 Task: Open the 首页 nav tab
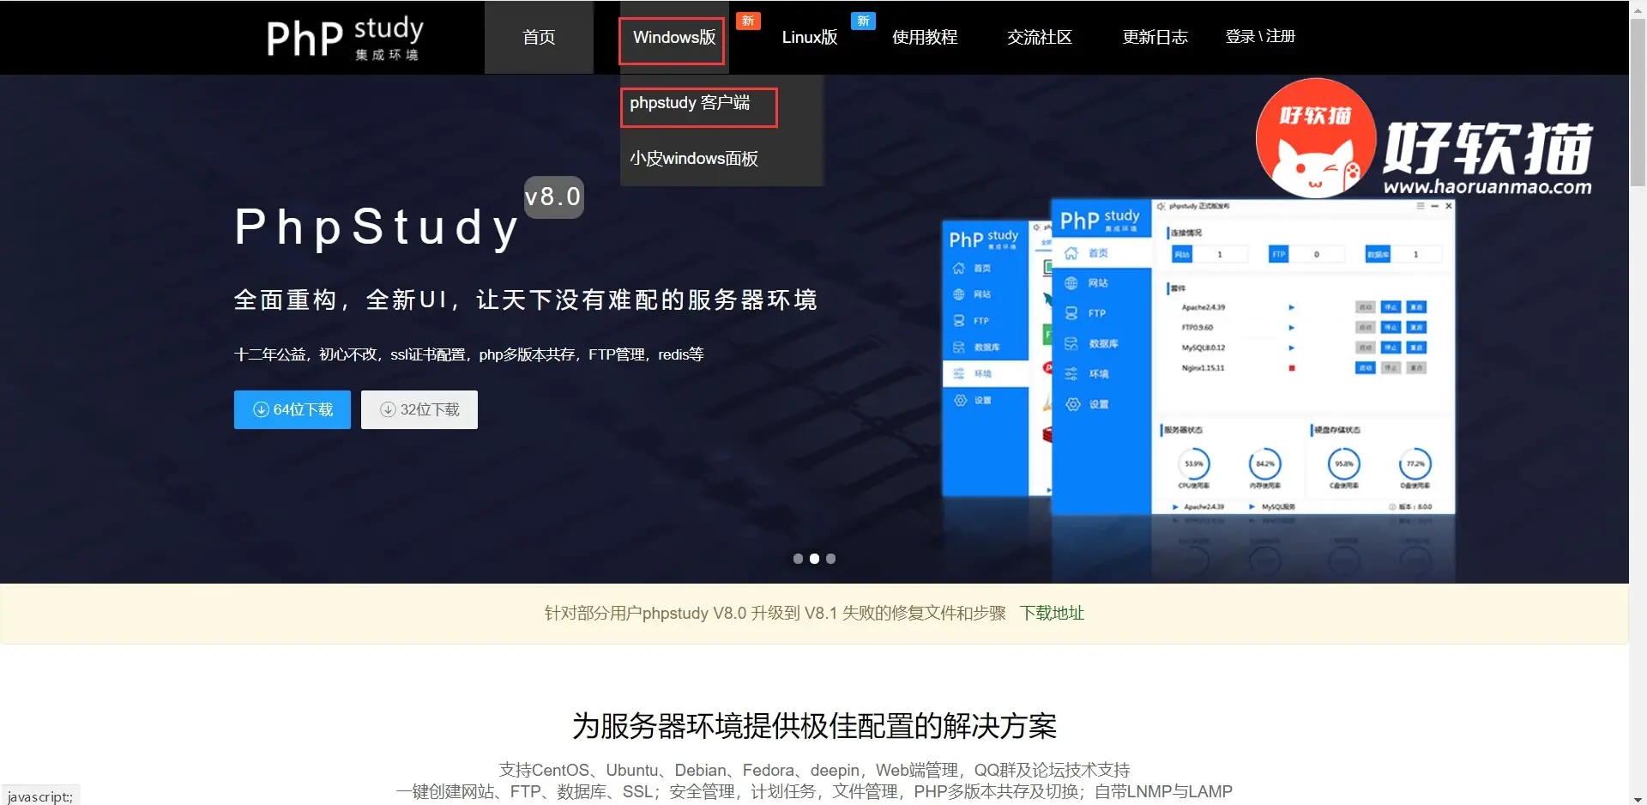click(x=539, y=37)
